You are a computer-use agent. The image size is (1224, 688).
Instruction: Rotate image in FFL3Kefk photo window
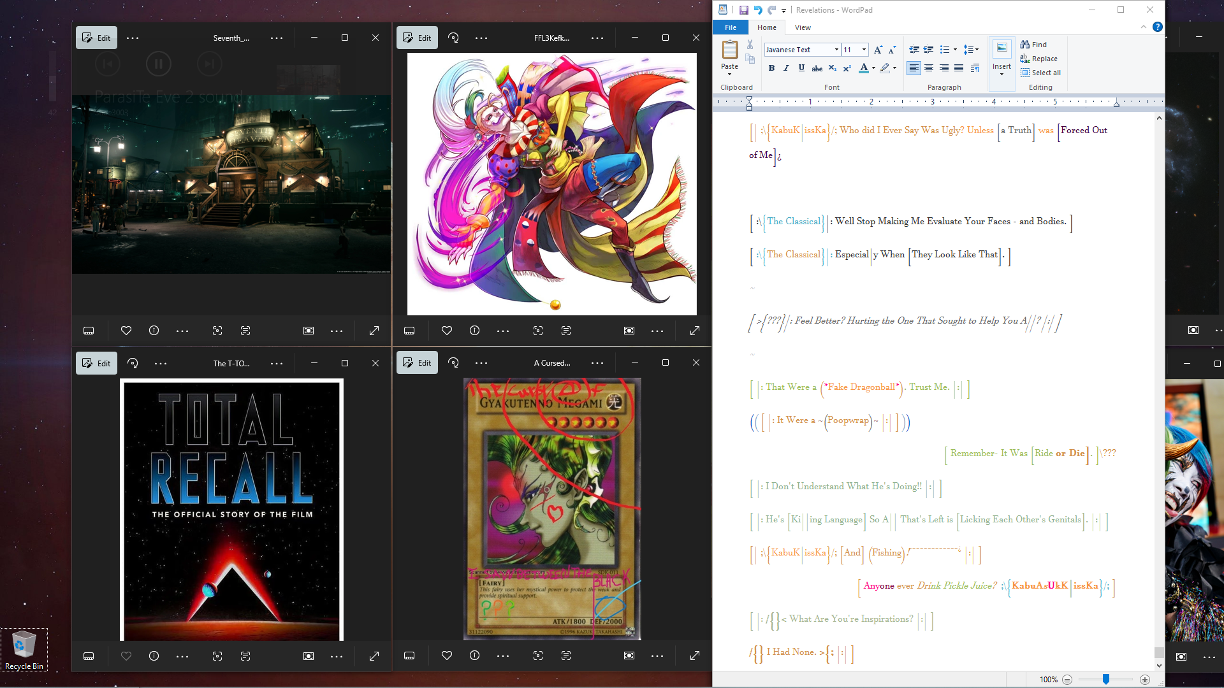click(453, 38)
